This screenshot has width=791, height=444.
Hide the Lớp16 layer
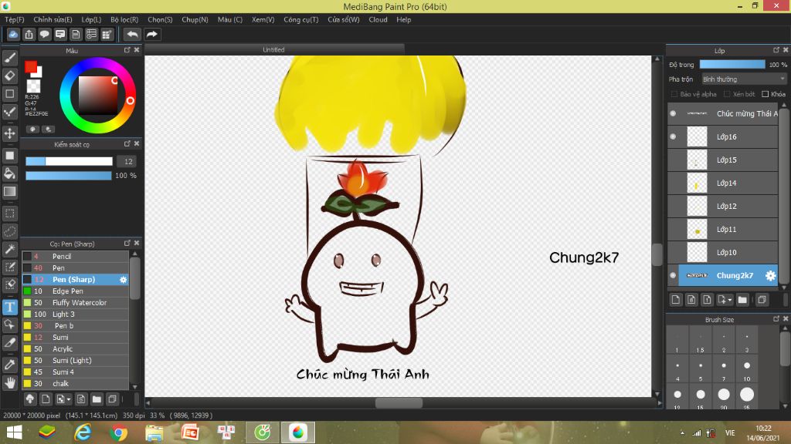[x=673, y=136]
